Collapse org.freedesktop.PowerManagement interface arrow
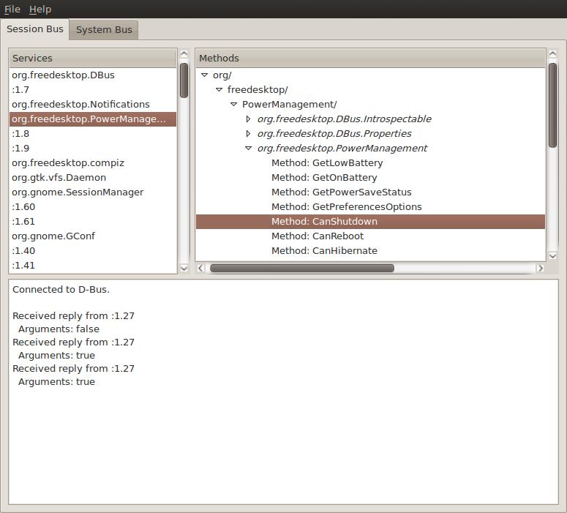567x513 pixels. (x=249, y=149)
